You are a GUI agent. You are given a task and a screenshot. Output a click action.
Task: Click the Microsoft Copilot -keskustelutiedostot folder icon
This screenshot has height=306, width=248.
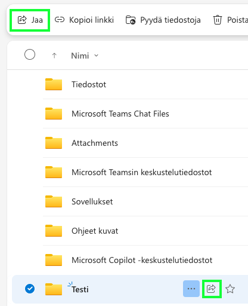pyautogui.click(x=54, y=260)
